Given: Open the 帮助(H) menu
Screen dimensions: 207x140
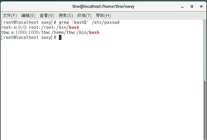Looking at the screenshot, I should [103, 16].
